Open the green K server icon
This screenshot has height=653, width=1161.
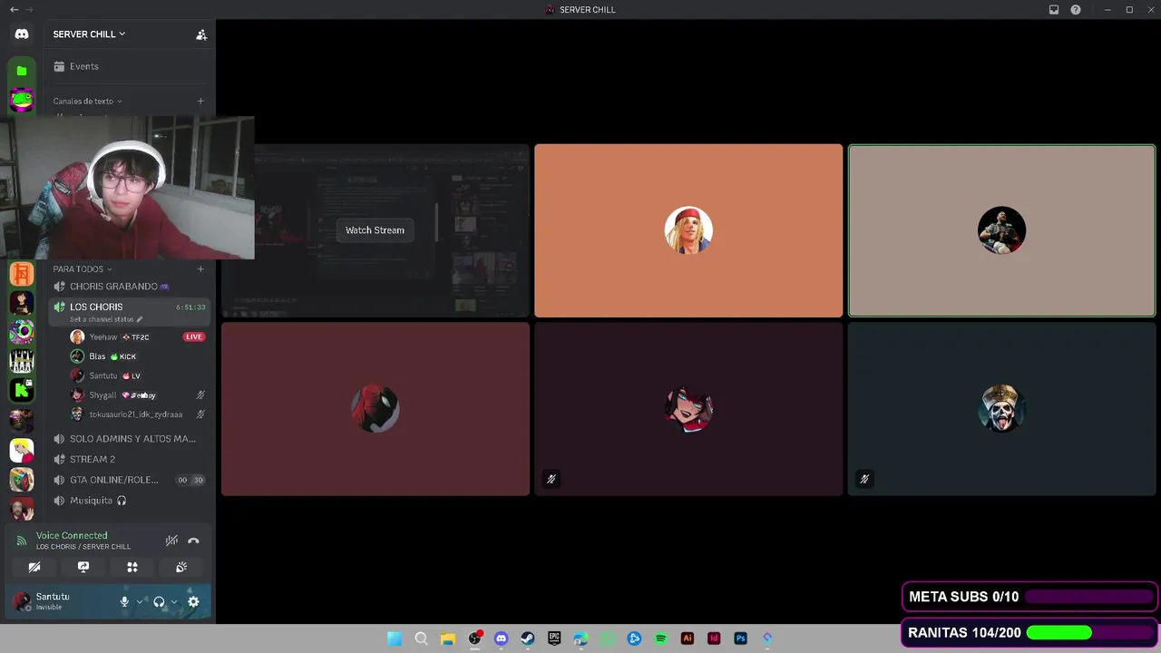(x=22, y=391)
